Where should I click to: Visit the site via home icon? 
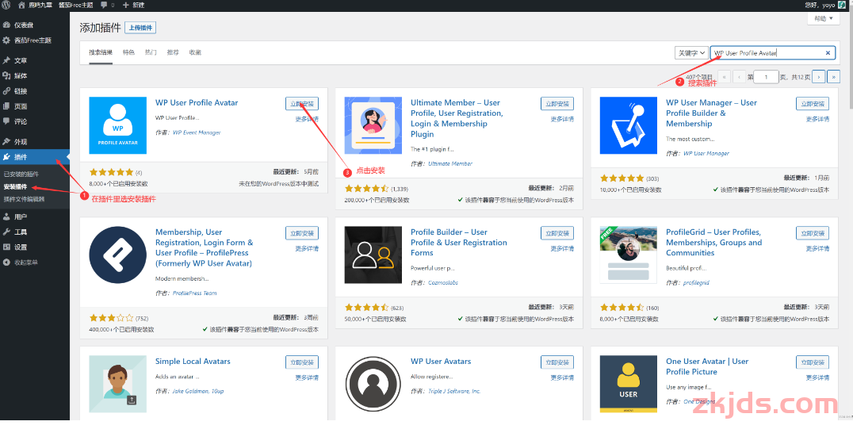21,5
